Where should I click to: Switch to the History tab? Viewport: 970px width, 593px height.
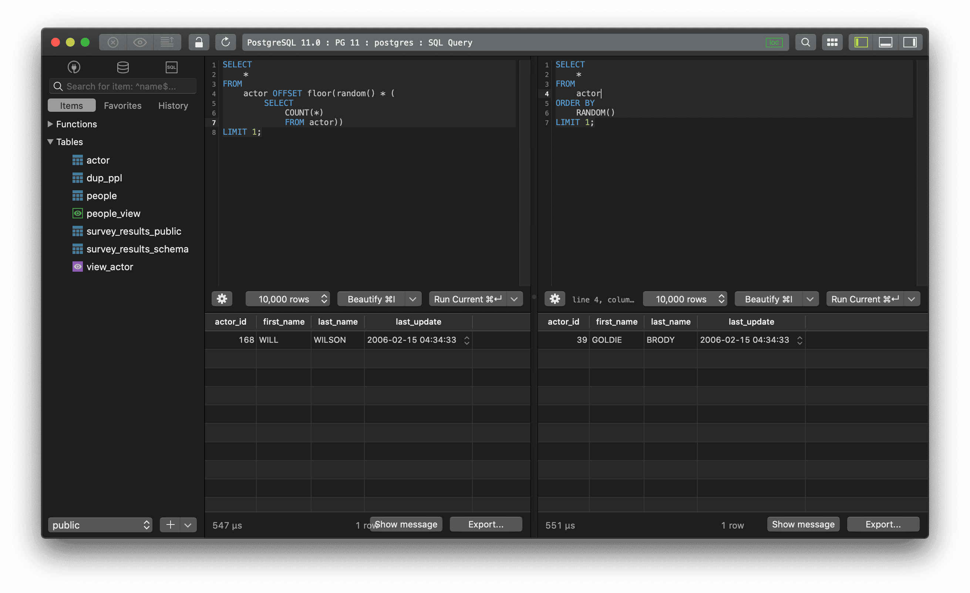[173, 105]
